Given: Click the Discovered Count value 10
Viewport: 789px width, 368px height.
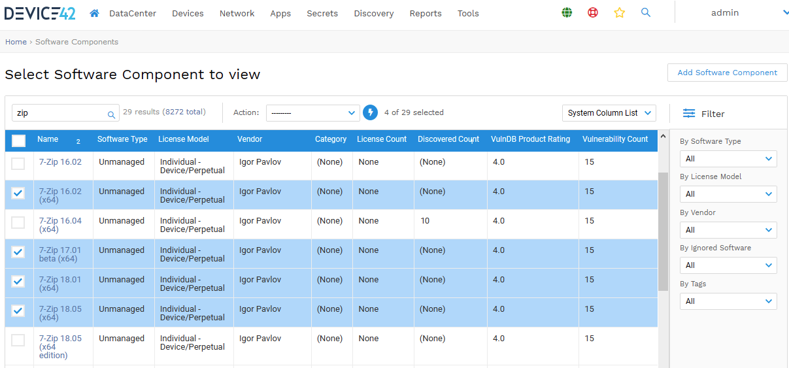Looking at the screenshot, I should pos(425,221).
